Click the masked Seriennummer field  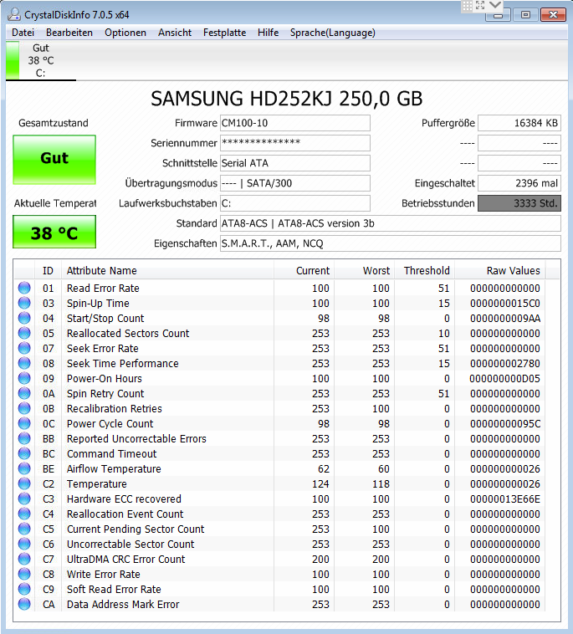tap(294, 143)
